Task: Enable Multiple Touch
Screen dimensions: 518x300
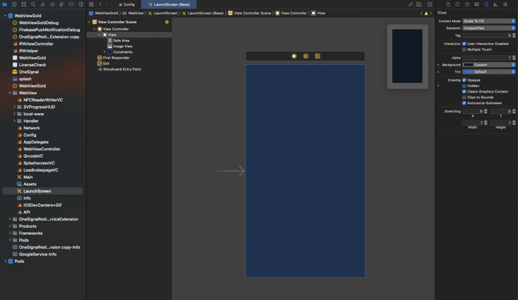Action: point(464,49)
